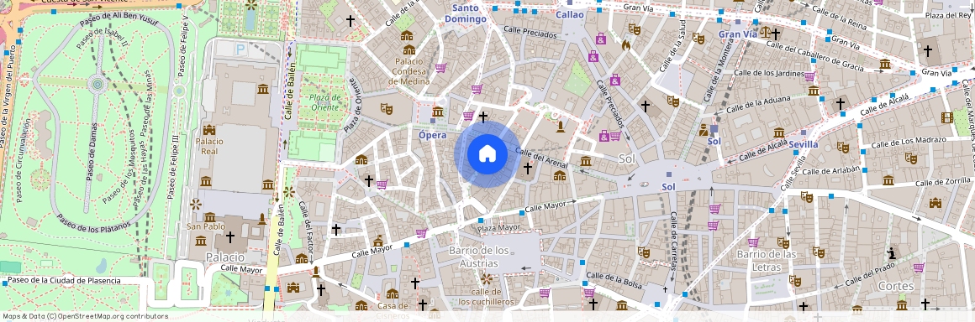Click the Casa de Cisneros label
The height and width of the screenshot is (322, 975).
coord(393,310)
